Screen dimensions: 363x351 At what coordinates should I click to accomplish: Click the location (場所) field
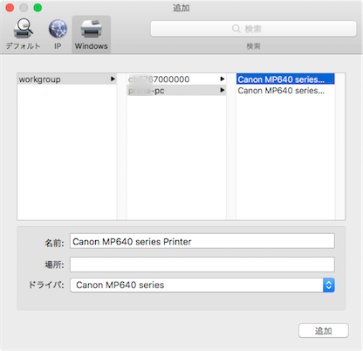point(202,265)
